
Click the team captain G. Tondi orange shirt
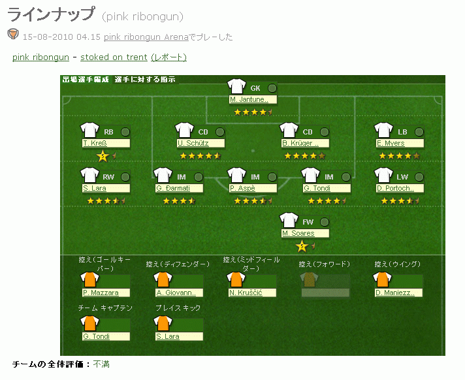90,323
